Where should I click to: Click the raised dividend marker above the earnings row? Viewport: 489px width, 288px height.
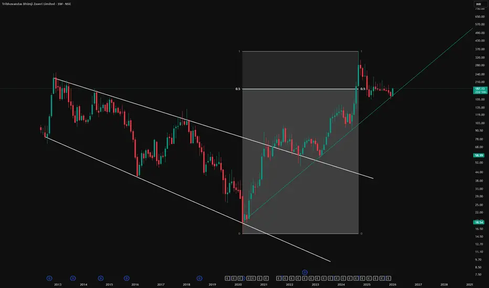(x=305, y=272)
